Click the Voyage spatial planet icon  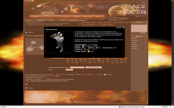pyautogui.click(x=88, y=51)
